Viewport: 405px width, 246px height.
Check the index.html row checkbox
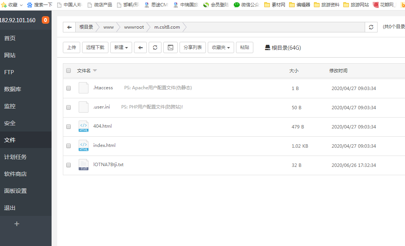[x=69, y=146]
